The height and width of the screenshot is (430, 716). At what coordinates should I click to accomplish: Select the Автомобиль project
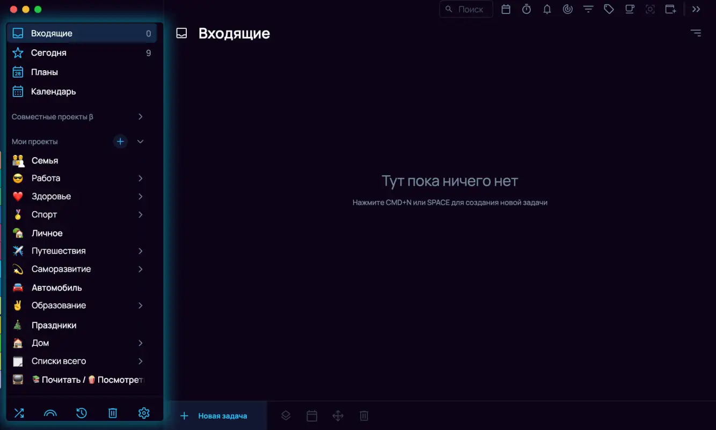click(x=56, y=287)
